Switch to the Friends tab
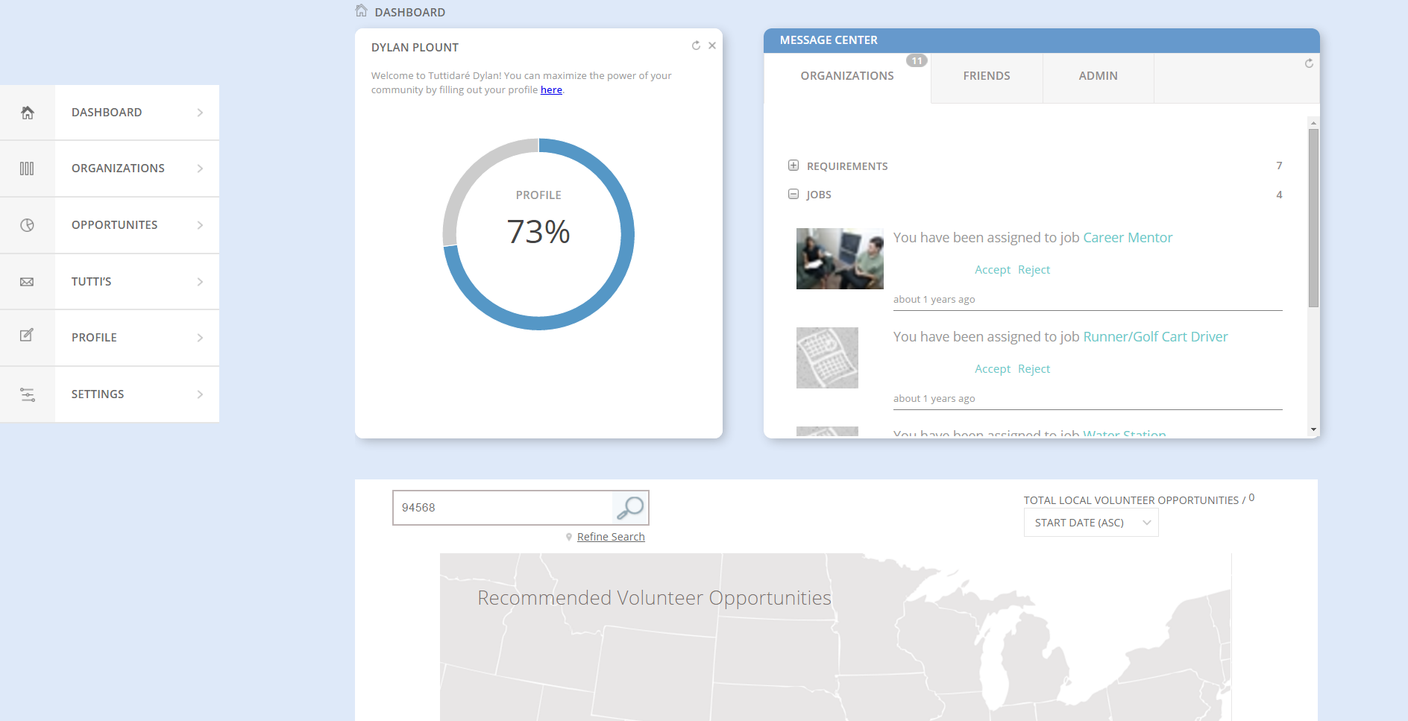Image resolution: width=1408 pixels, height=721 pixels. (x=986, y=76)
